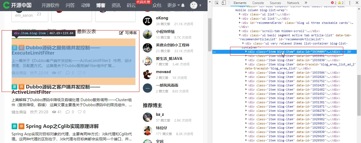Image resolution: width=361 pixels, height=143 pixels.
Task: Click the 原 badge on Spring Aop post
Action: click(x=15, y=126)
